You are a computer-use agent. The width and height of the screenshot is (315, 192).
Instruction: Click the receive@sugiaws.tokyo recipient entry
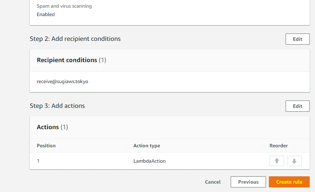[62, 81]
